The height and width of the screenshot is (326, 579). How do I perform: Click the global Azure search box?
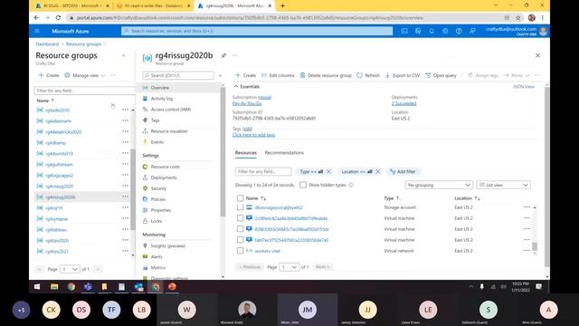(257, 31)
